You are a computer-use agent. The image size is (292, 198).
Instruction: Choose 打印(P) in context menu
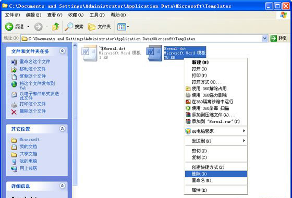pos(216,76)
